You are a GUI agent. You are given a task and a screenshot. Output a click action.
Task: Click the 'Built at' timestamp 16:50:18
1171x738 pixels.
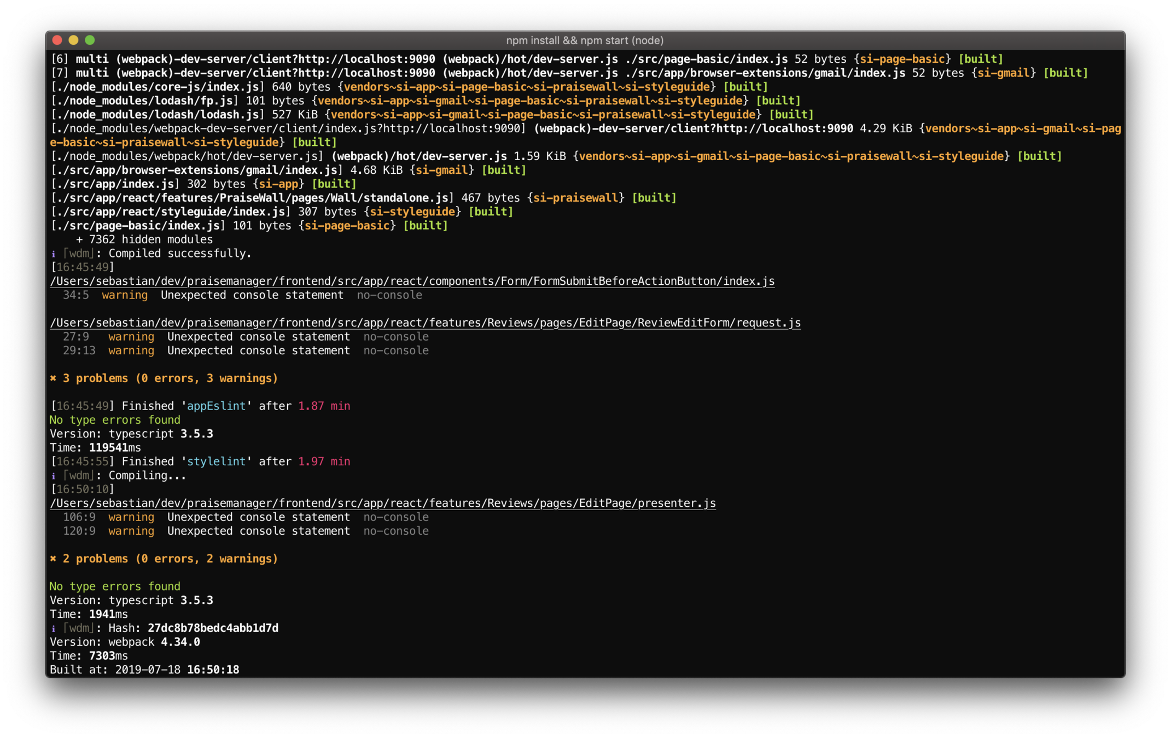213,670
